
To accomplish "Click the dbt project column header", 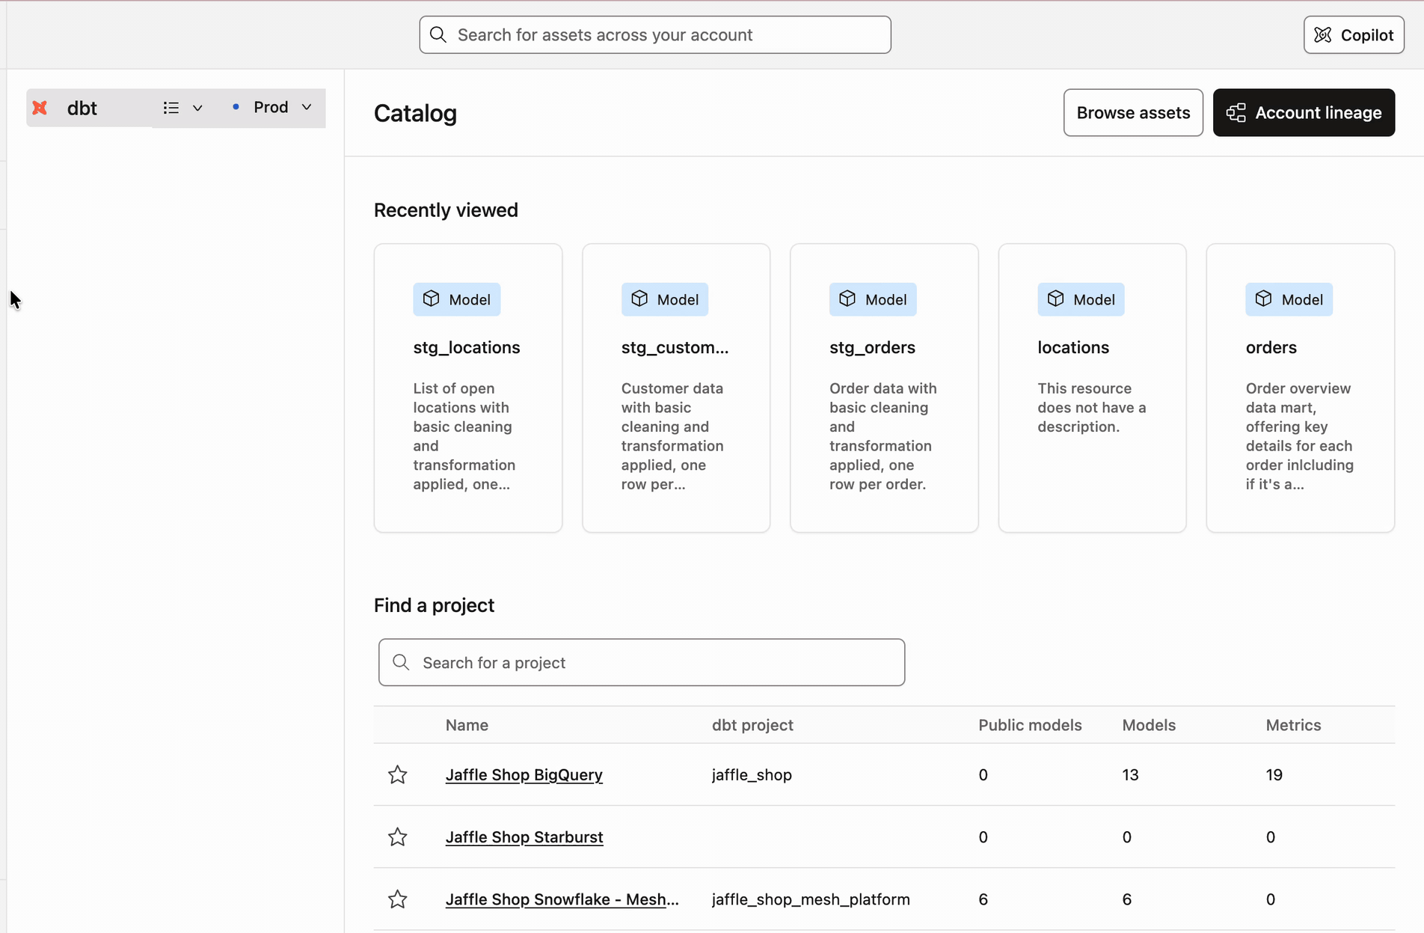I will click(752, 724).
